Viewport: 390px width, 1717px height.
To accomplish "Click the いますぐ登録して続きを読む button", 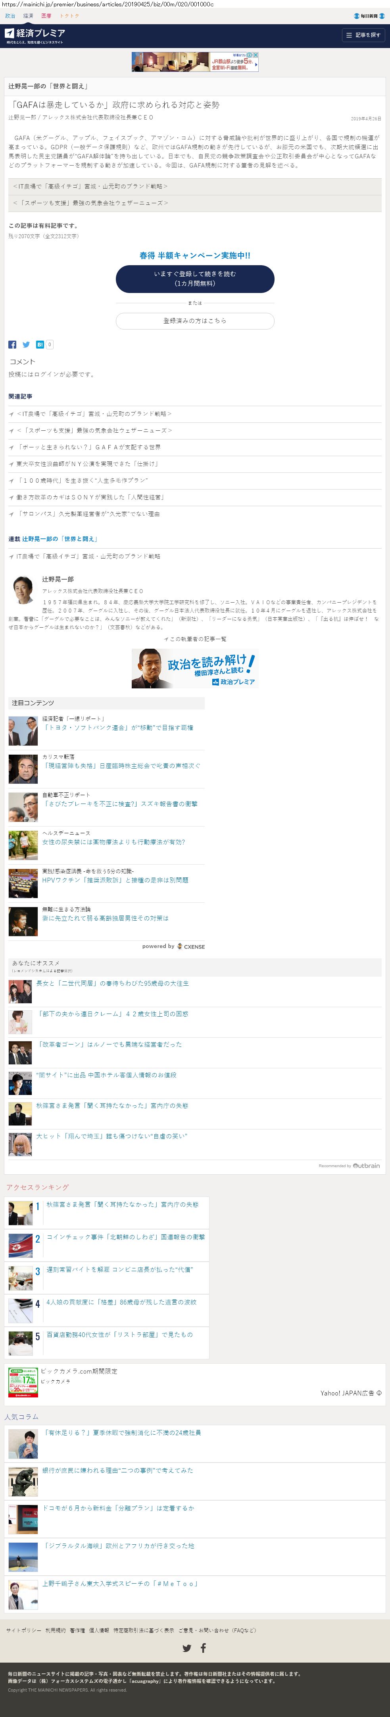I will [x=195, y=279].
